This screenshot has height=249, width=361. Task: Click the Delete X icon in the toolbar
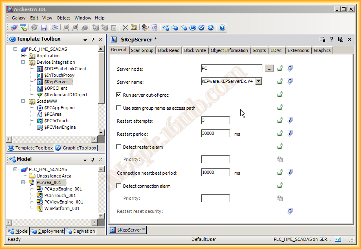click(125, 28)
